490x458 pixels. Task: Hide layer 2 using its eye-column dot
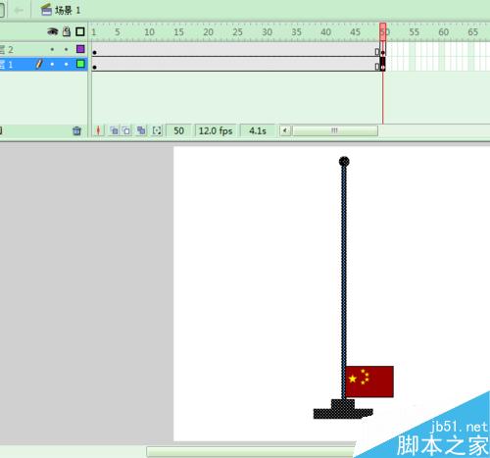[x=52, y=49]
